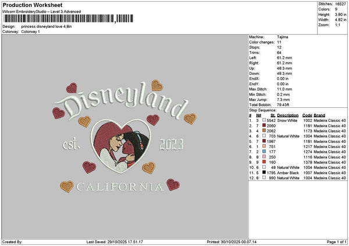
Task: Click stitch count '1987' in stop 5
Action: 271,141
